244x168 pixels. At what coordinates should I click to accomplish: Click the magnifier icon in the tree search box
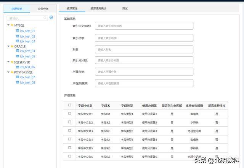(x=45, y=18)
